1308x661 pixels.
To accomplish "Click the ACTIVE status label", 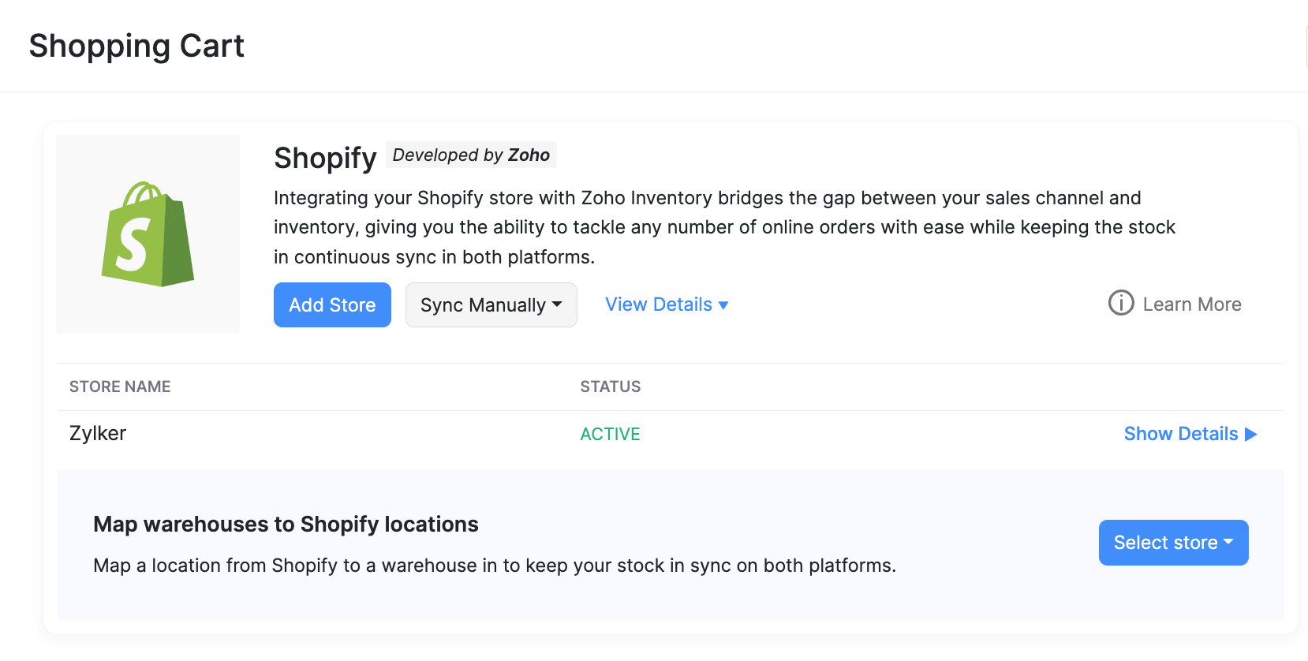I will [x=610, y=435].
